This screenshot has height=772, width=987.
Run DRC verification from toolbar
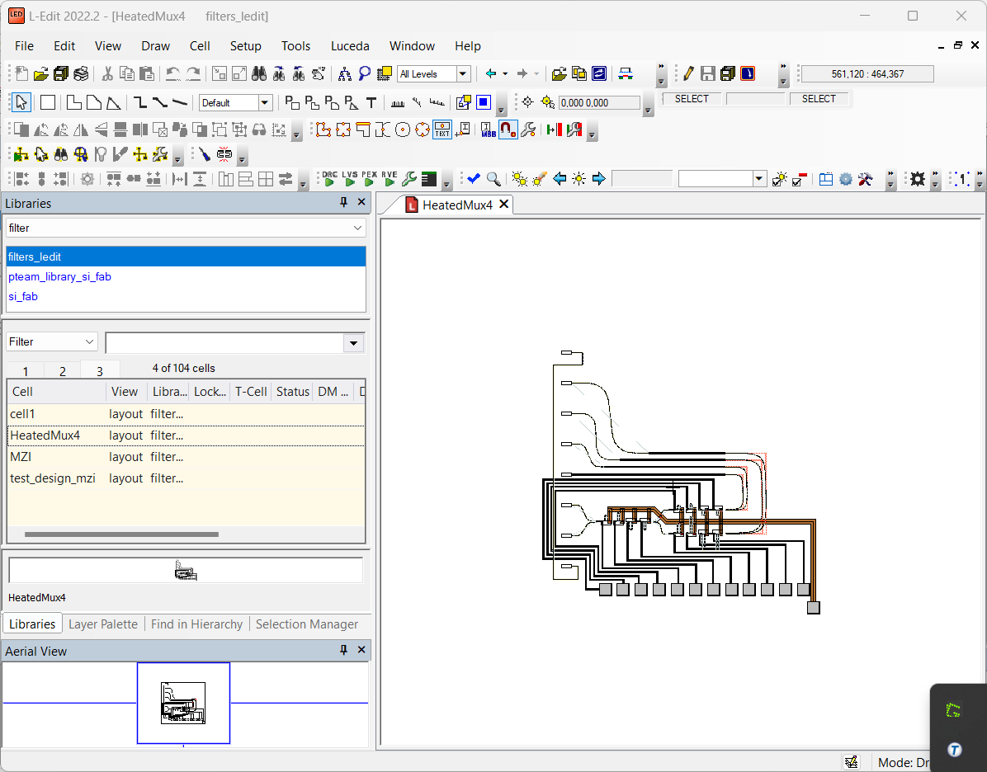pos(329,179)
